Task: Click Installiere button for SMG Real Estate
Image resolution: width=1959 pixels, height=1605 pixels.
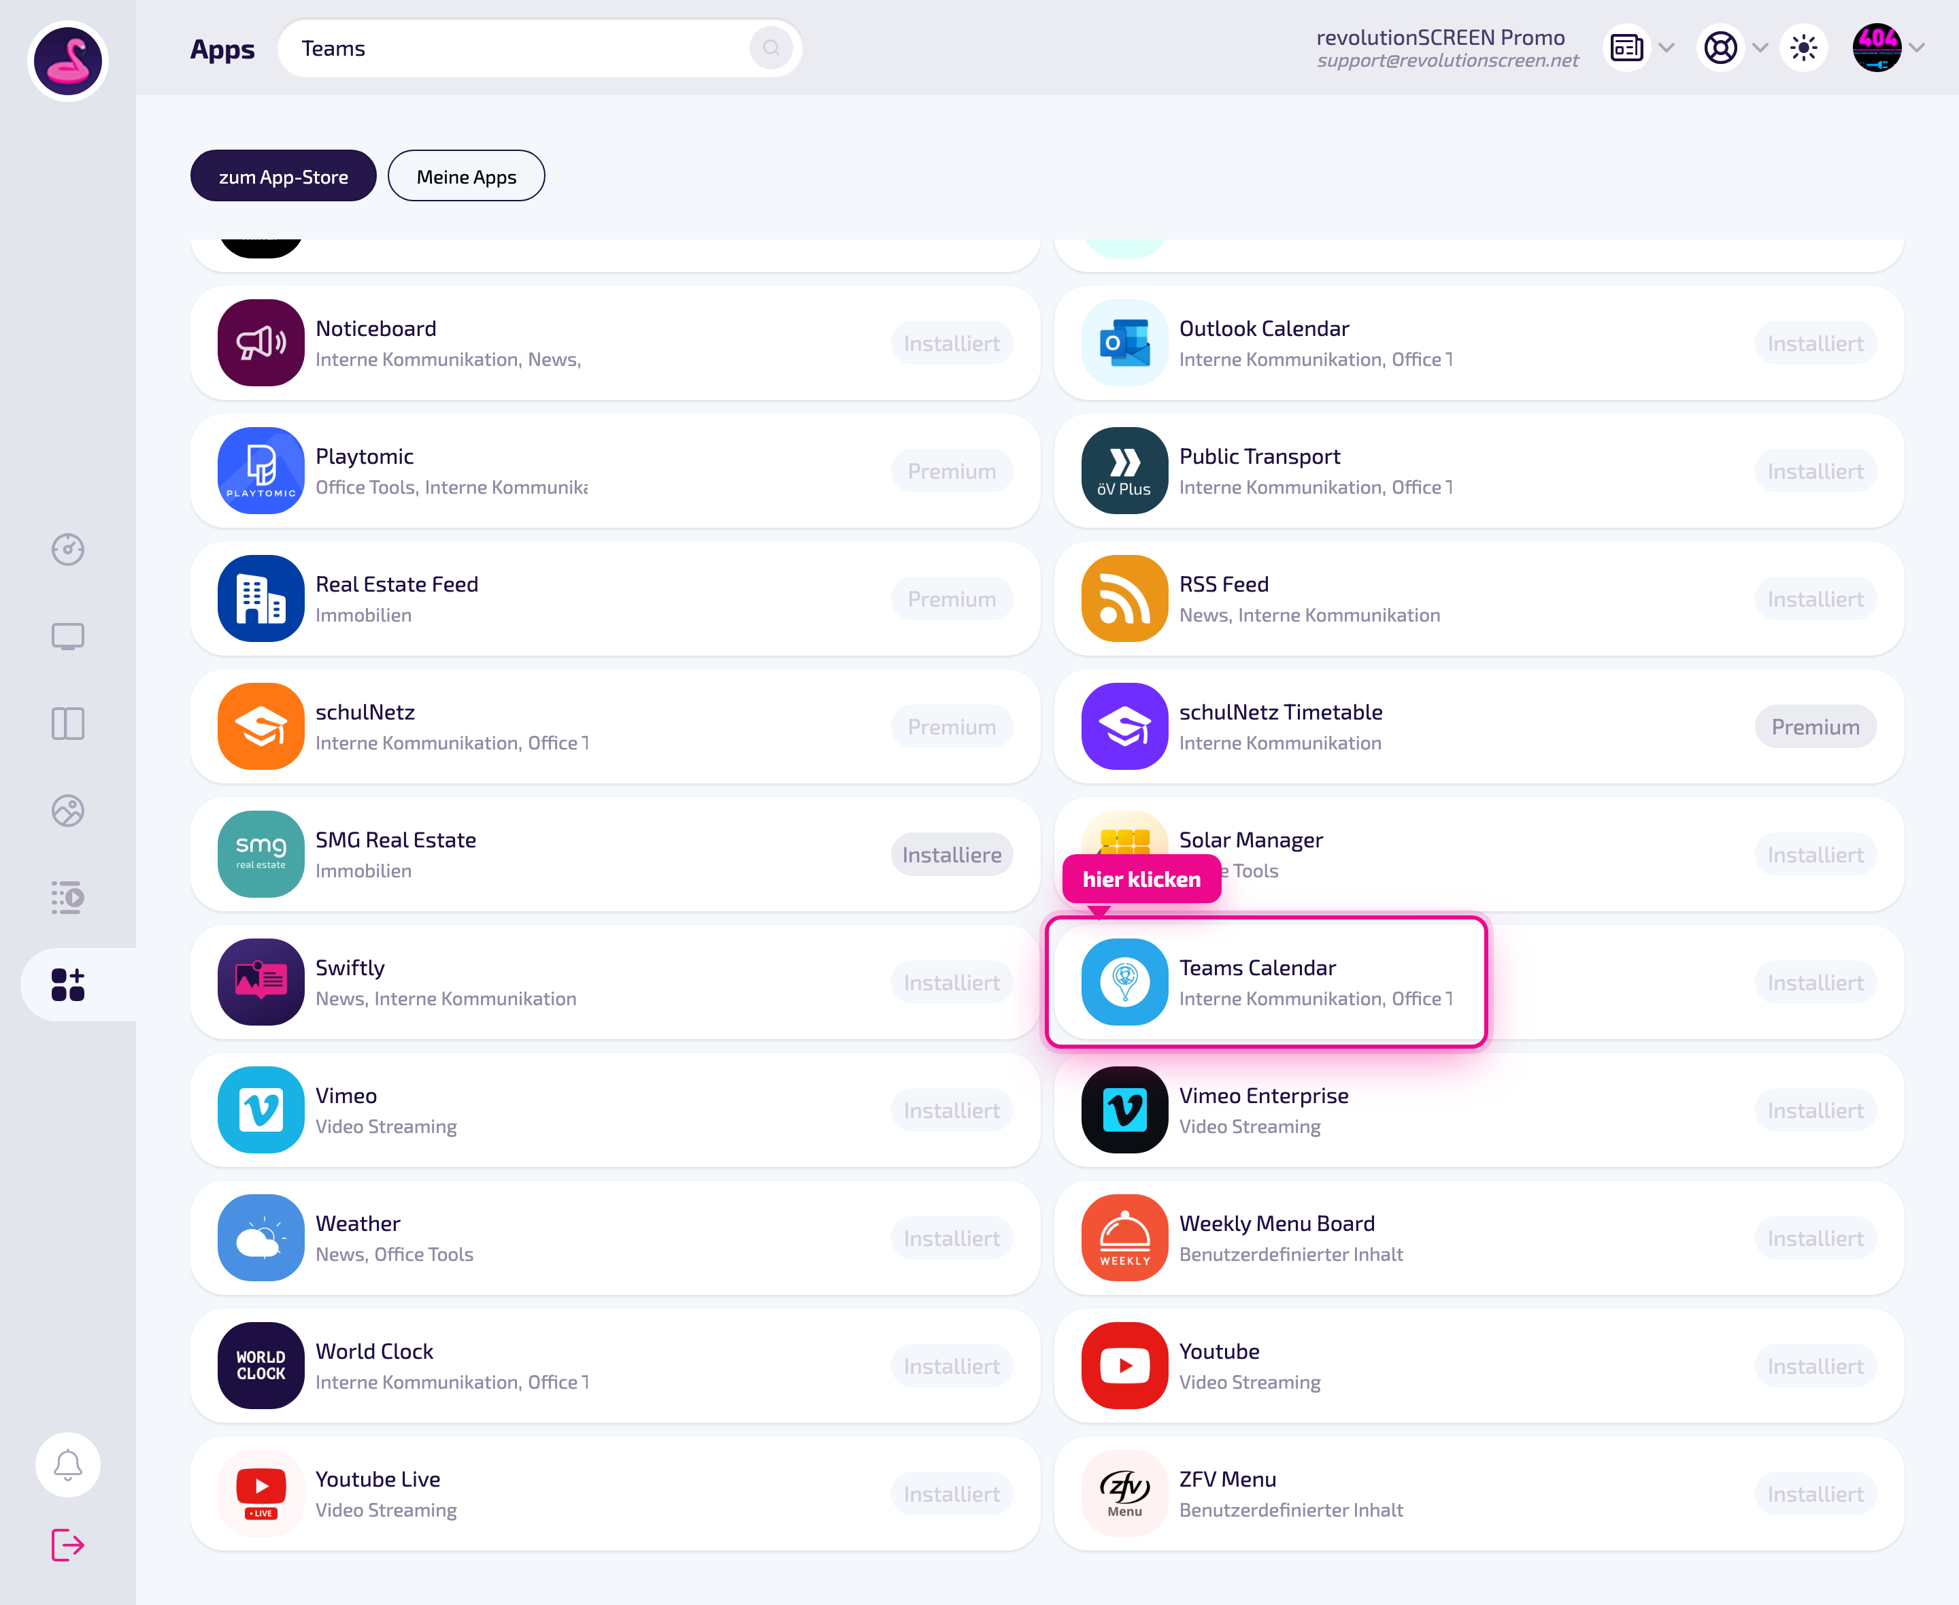Action: tap(952, 854)
